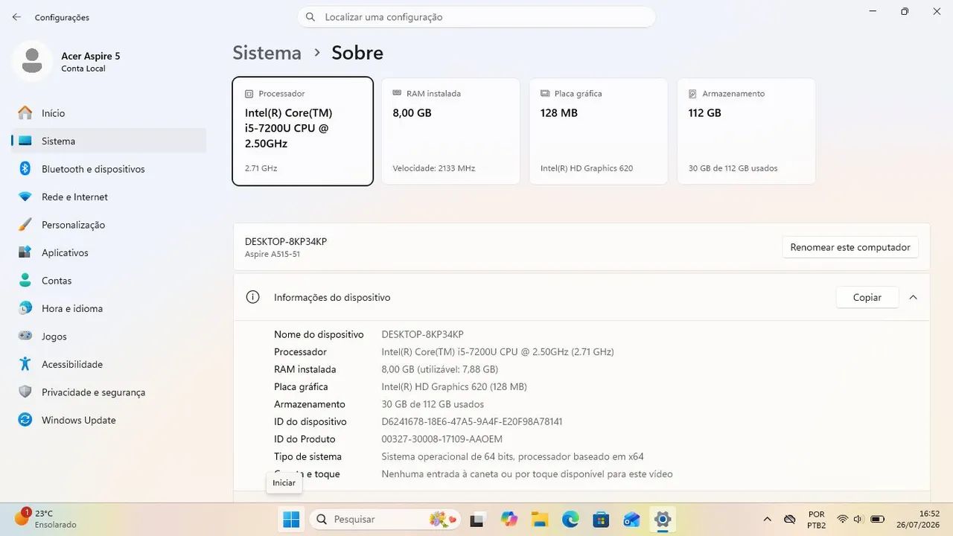Open Rede e Internet settings
This screenshot has width=953, height=536.
click(109, 197)
